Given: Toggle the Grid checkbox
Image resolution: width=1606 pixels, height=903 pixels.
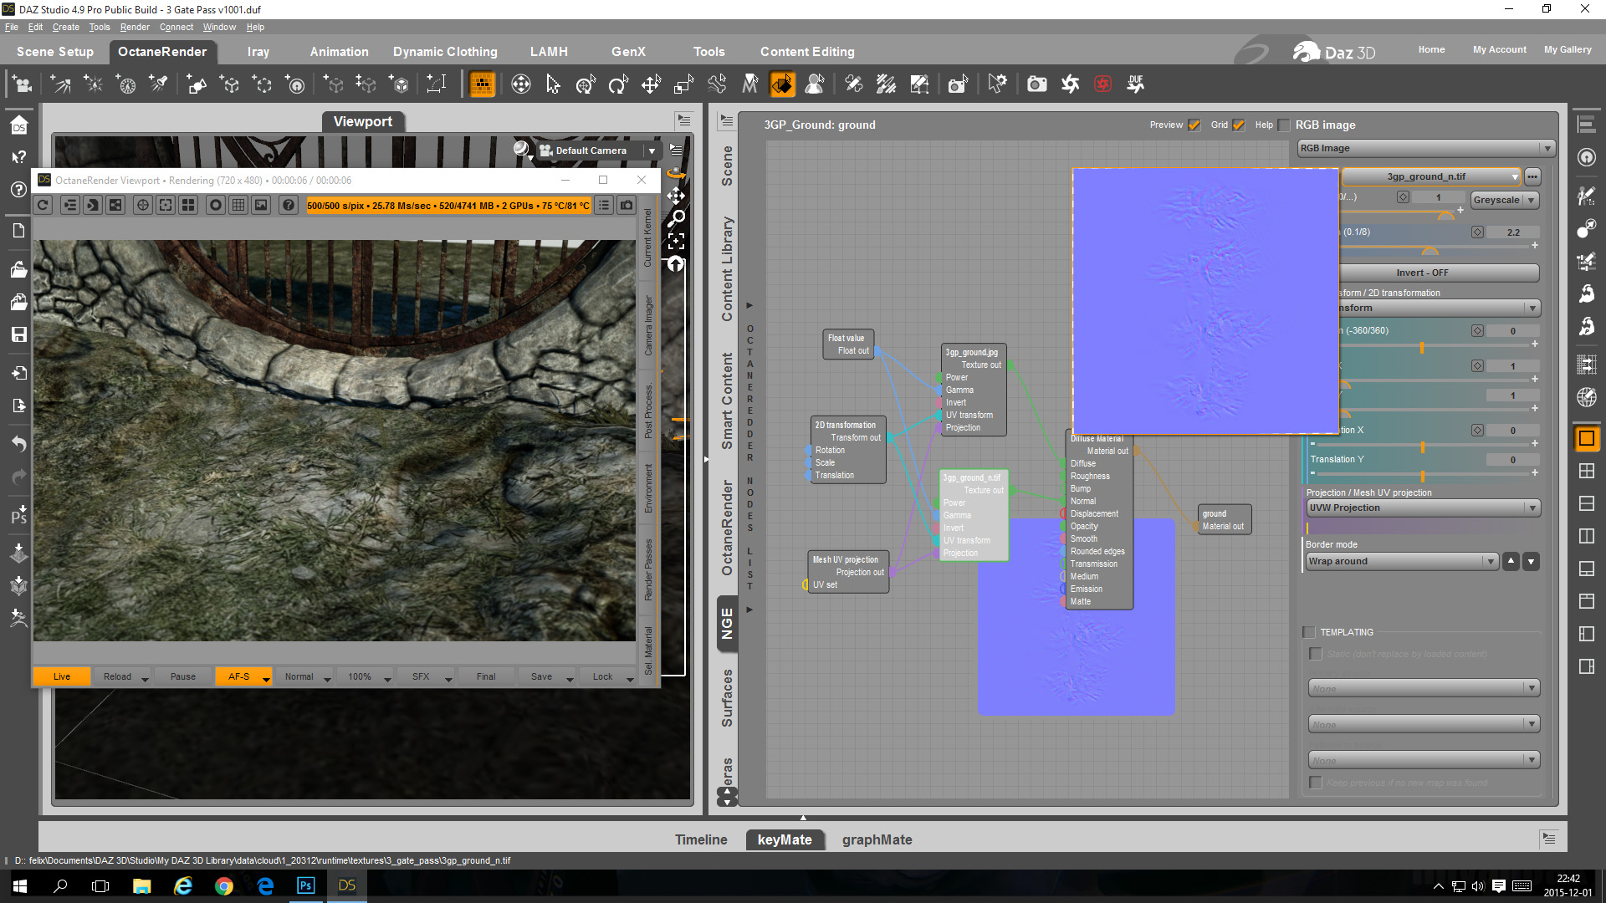Looking at the screenshot, I should [x=1239, y=125].
